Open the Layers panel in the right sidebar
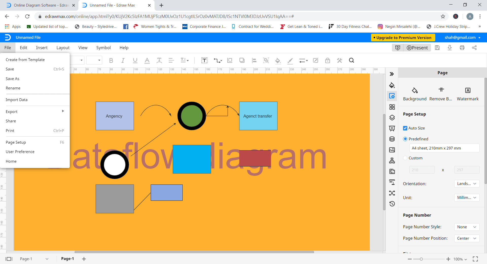Viewport: 487px width, 264px height. (x=392, y=118)
